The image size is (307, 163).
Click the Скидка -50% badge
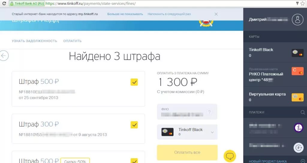(75, 161)
